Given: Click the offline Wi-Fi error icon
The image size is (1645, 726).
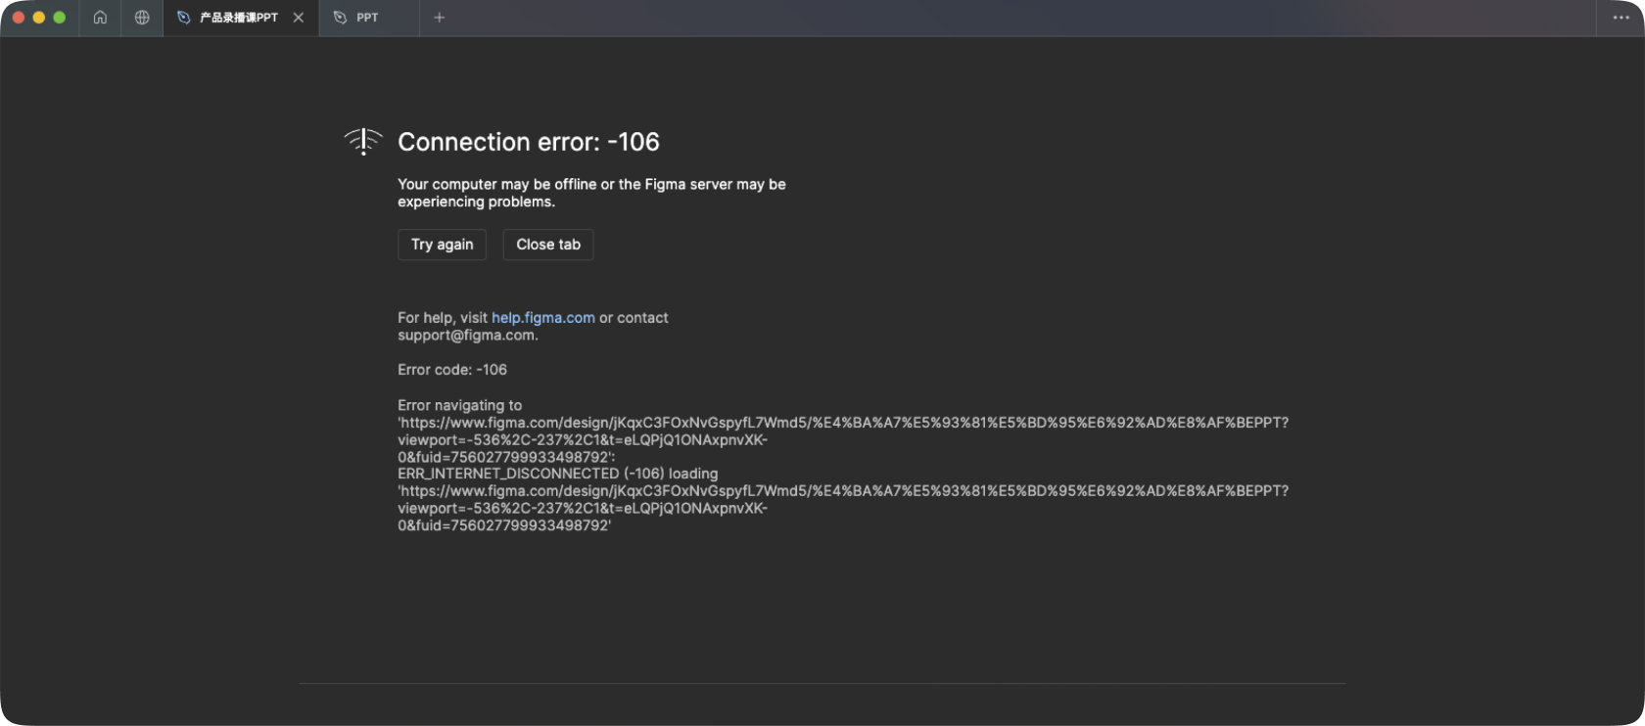Looking at the screenshot, I should pyautogui.click(x=363, y=142).
